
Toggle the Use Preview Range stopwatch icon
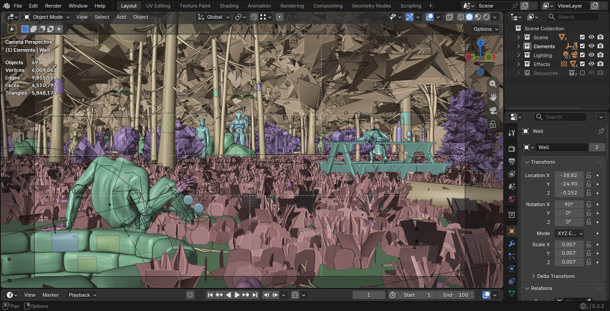click(x=393, y=295)
